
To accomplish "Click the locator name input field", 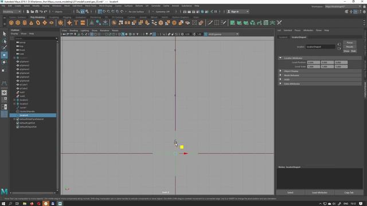I will click(x=321, y=47).
